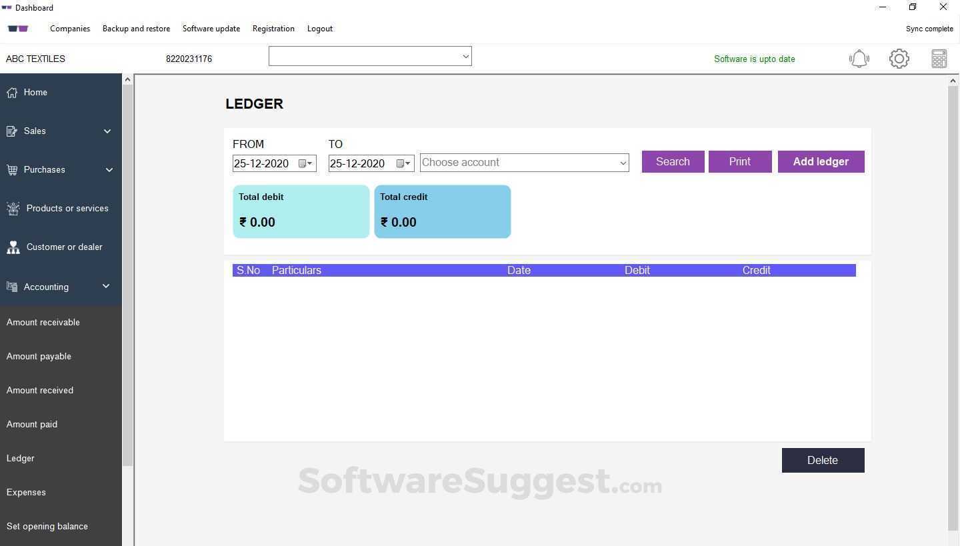Open Purchases from the sidebar icon
Viewport: 960px width, 546px height.
(x=12, y=169)
